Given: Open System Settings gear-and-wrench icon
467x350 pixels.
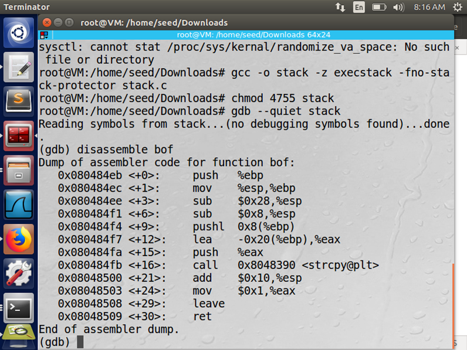Looking at the screenshot, I should pos(18,274).
